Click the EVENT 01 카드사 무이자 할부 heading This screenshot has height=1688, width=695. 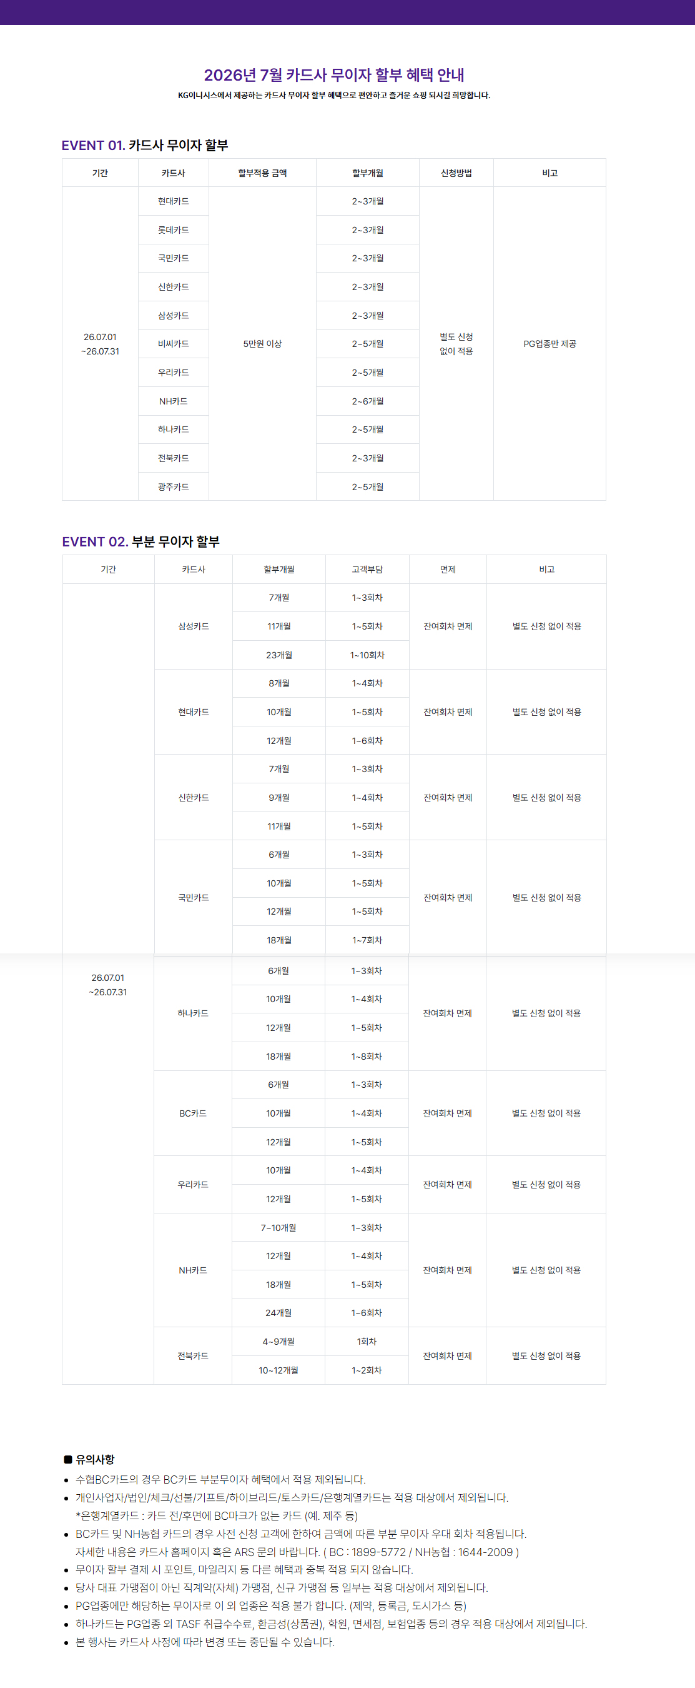click(145, 145)
